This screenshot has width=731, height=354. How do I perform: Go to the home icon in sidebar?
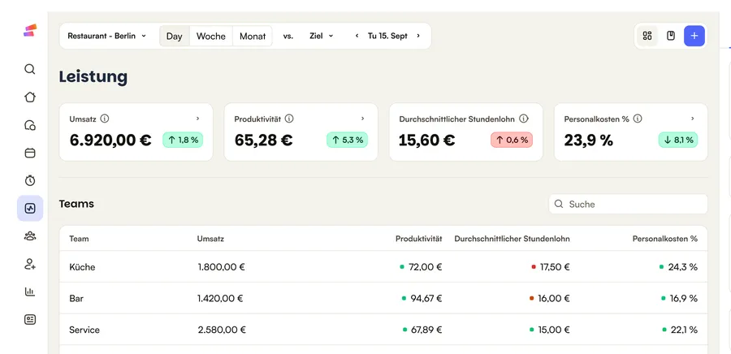coord(30,97)
